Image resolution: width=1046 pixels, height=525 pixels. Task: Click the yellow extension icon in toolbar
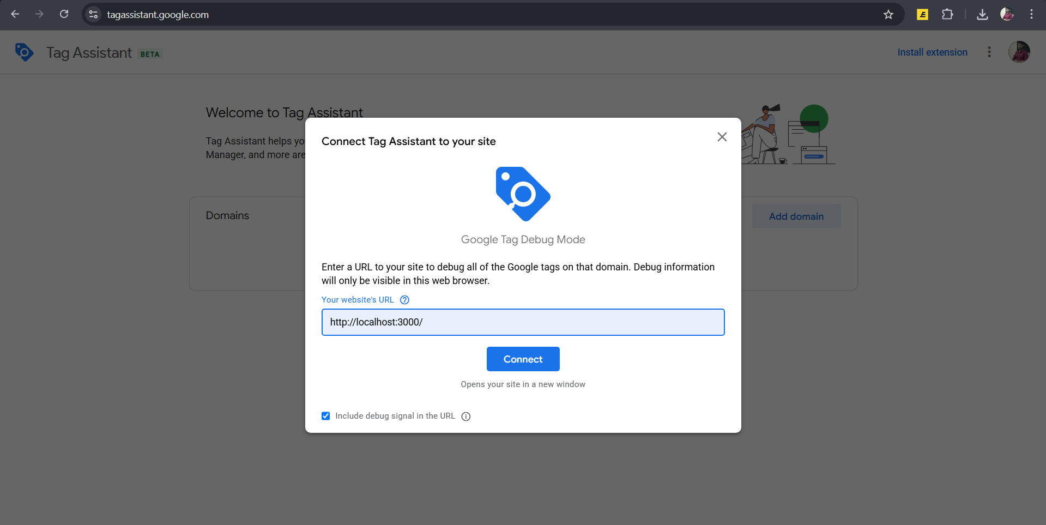[x=922, y=15]
